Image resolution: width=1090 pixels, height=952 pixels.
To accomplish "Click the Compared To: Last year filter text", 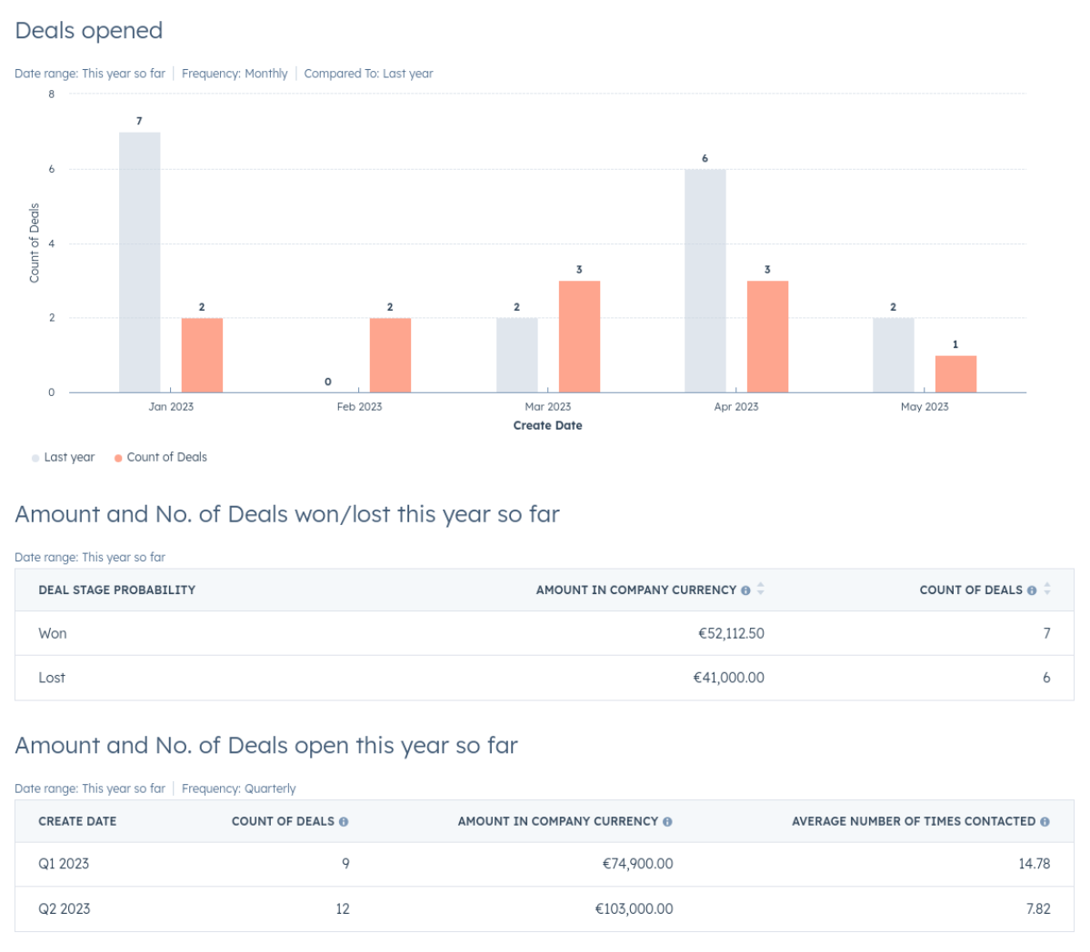I will point(368,74).
